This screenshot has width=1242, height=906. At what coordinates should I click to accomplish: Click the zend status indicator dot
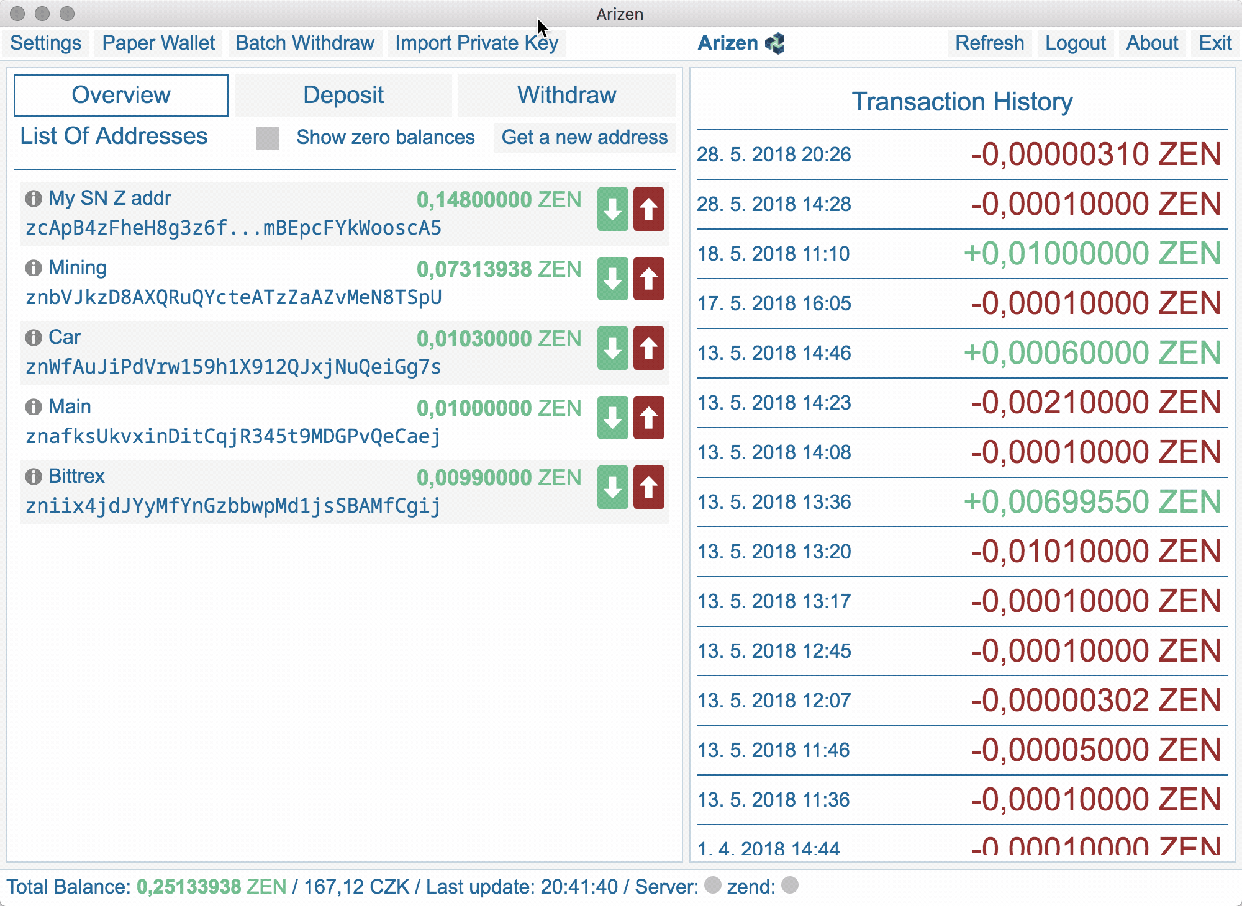click(790, 885)
